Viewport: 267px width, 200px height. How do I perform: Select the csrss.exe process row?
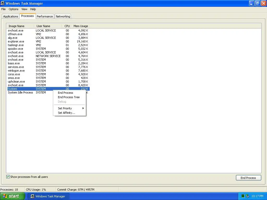[x=48, y=74]
